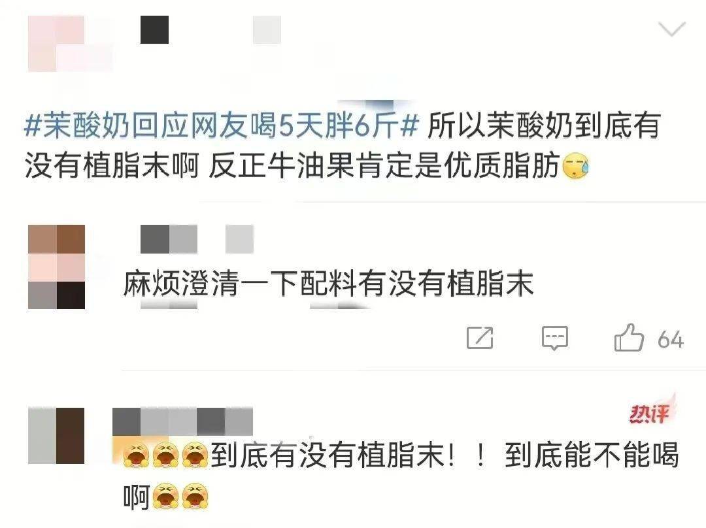Tap the crying emoji right after 啊
The image size is (706, 528).
(165, 495)
